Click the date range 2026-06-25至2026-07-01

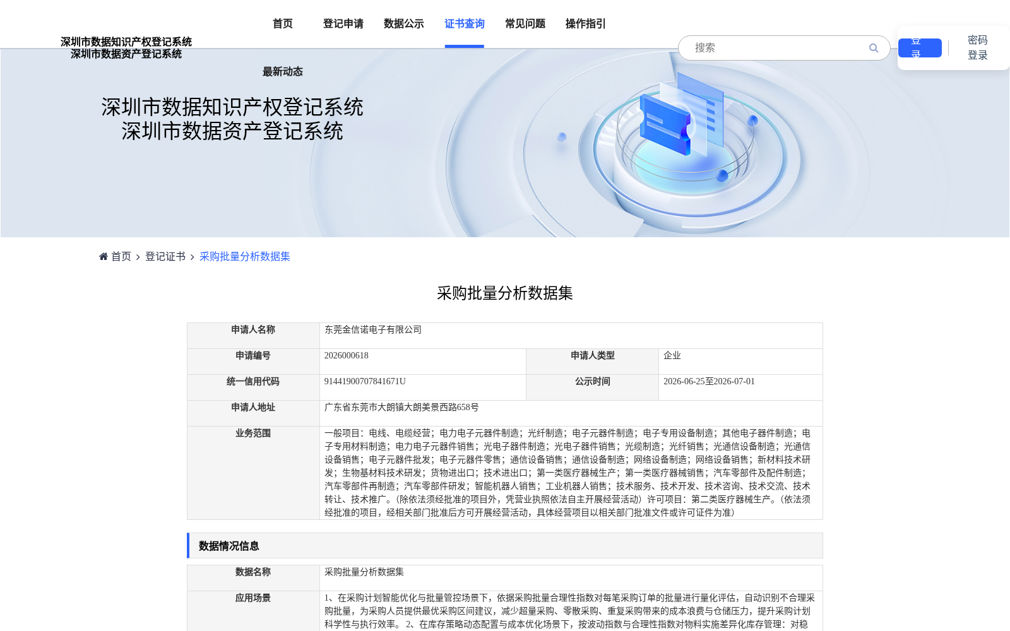pos(709,381)
